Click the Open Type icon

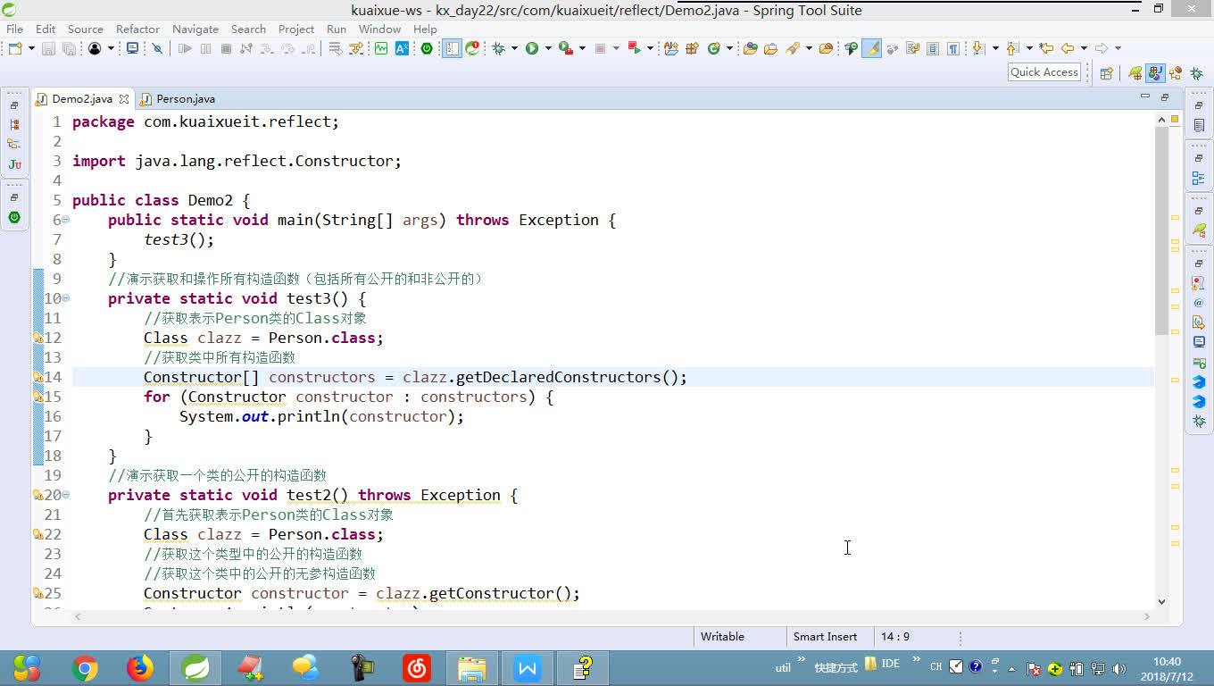point(750,48)
